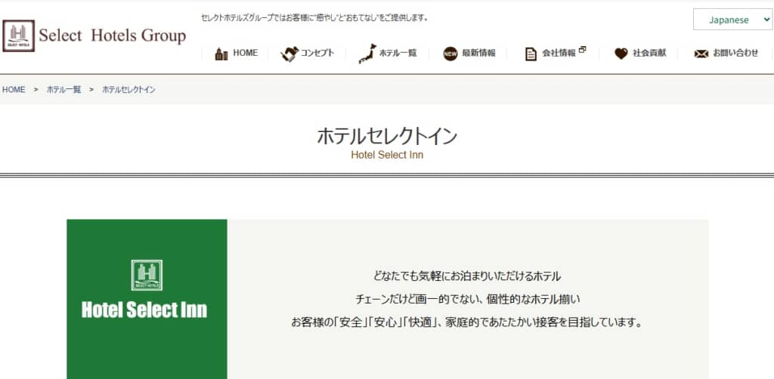This screenshot has height=379, width=774.
Task: Choose the 社会貢献 menu label
Action: 649,54
